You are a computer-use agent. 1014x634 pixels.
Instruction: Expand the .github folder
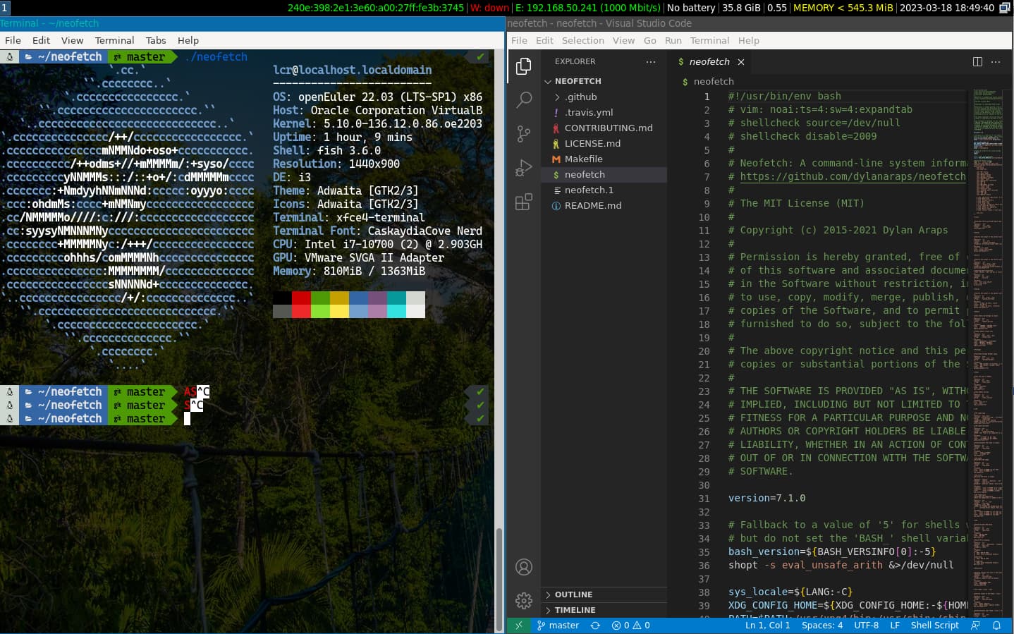pos(580,97)
